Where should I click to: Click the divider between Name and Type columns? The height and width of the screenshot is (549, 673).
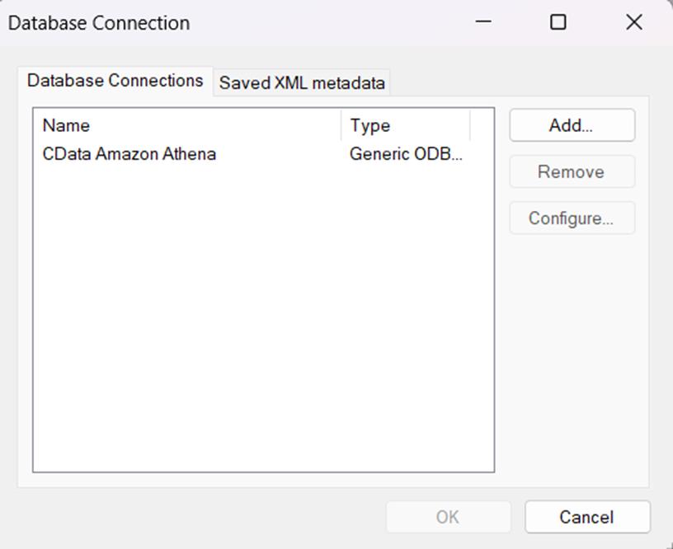341,126
